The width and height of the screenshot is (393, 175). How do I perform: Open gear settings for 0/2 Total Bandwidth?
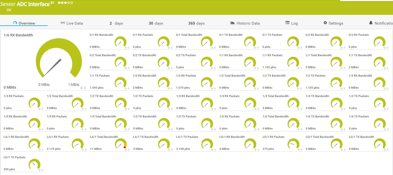click(126, 68)
